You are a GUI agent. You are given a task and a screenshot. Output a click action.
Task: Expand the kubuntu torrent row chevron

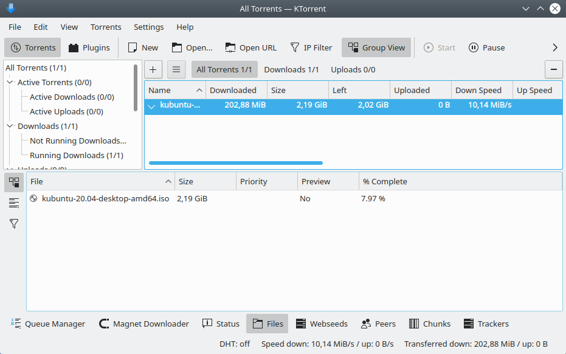[151, 106]
